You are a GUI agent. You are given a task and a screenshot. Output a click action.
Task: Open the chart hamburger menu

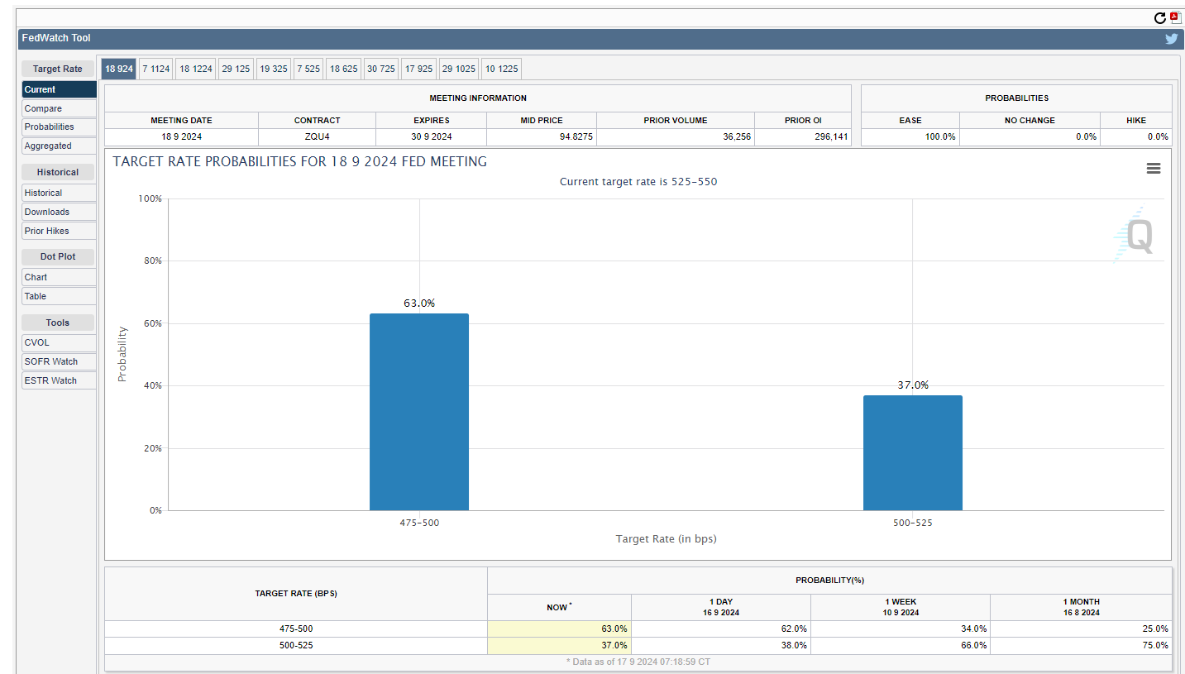click(1153, 169)
